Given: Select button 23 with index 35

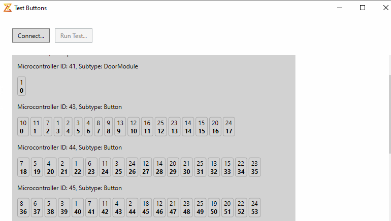Looking at the screenshot, I should coord(254,167).
